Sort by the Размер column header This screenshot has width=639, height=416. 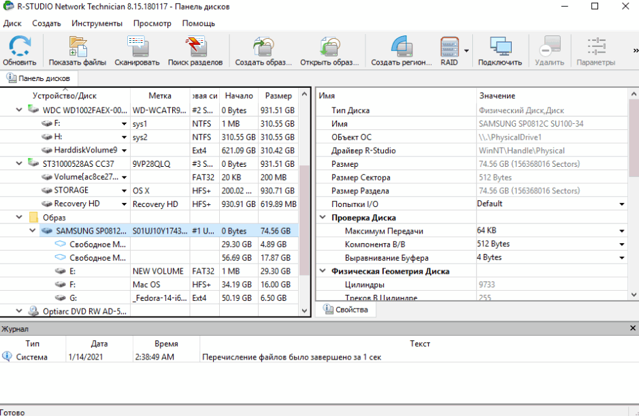pyautogui.click(x=278, y=96)
